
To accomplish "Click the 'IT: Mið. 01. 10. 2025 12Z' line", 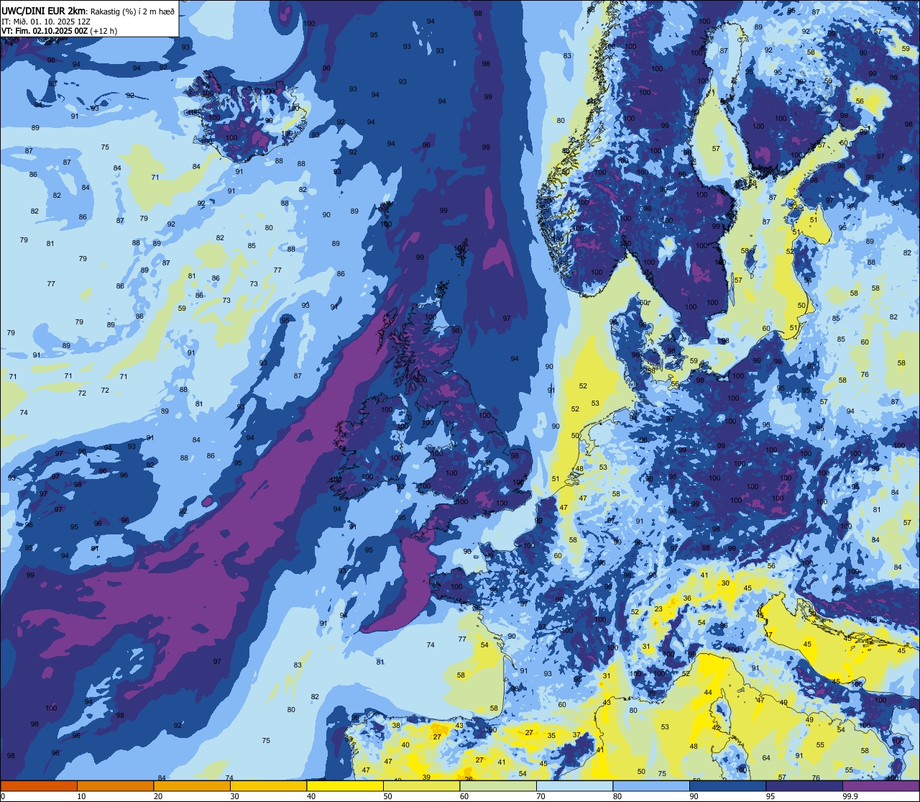I will point(46,21).
